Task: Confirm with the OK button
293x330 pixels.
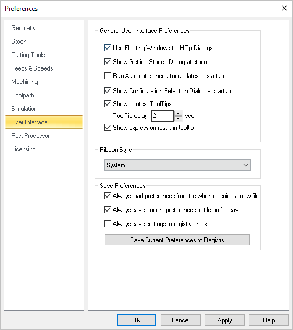Action: coord(137,320)
